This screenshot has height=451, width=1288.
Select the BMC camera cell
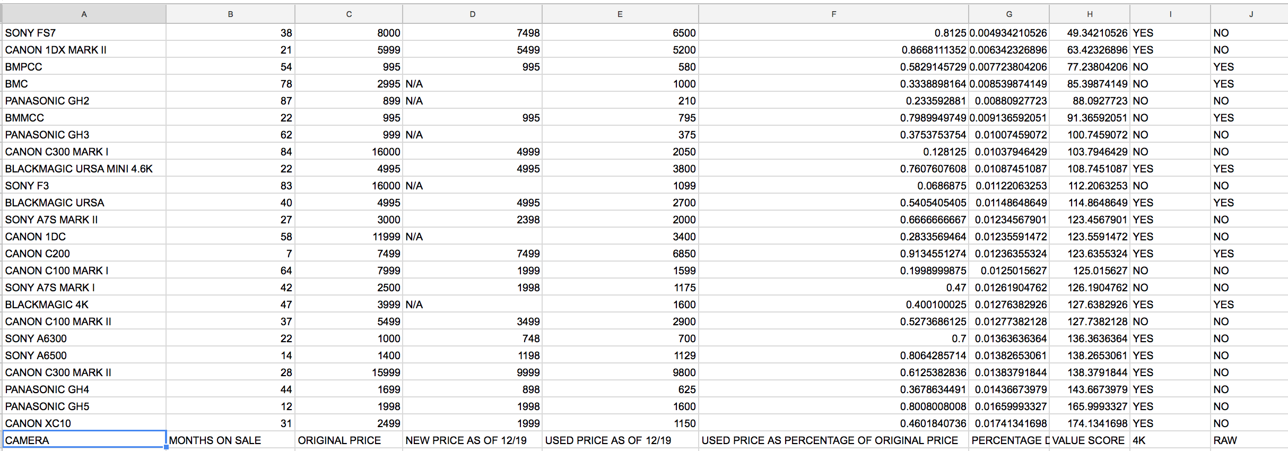pos(84,84)
